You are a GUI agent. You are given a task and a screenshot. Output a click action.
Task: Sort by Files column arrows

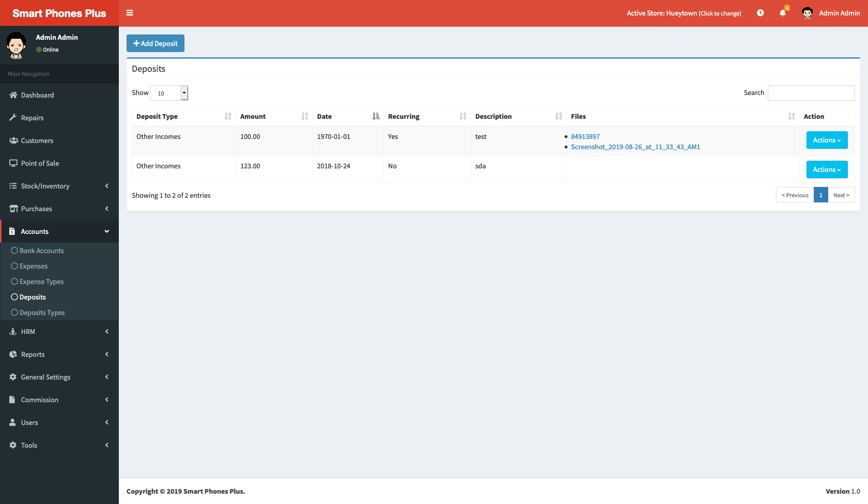[792, 116]
